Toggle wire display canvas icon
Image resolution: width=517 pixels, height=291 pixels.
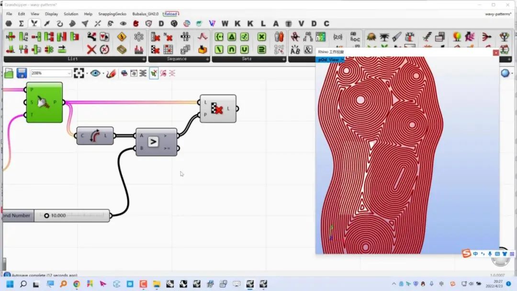[143, 73]
